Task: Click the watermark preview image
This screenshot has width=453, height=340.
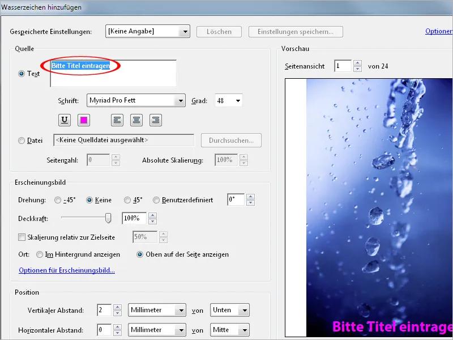Action: [369, 207]
